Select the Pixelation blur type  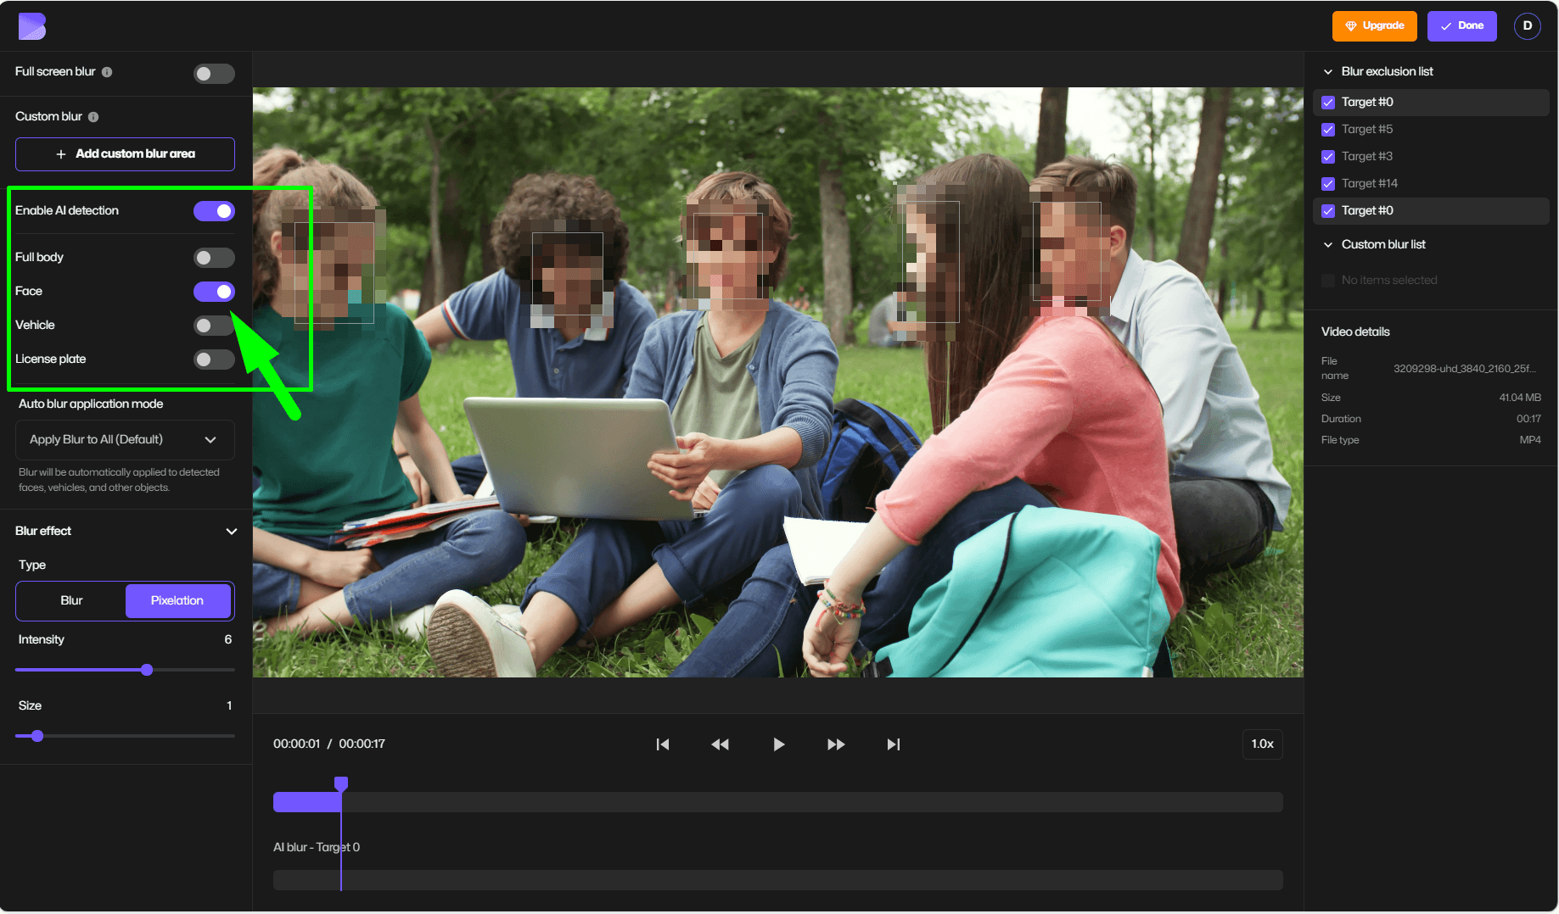click(177, 600)
